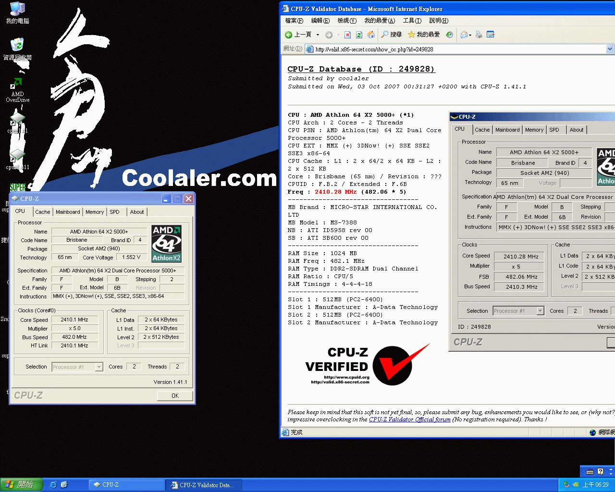Launch Internet Explorer from Quick Launch
This screenshot has height=492, width=615.
click(x=53, y=485)
